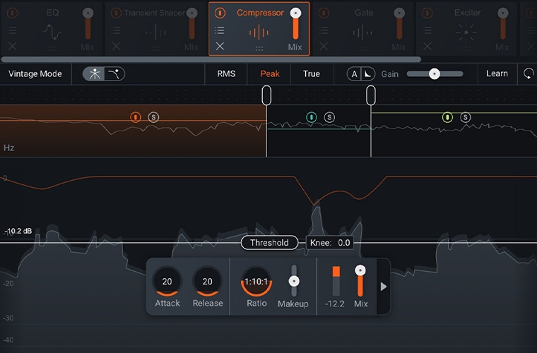Toggle the Transient Shaper power button
This screenshot has width=537, height=353.
pyautogui.click(x=116, y=13)
